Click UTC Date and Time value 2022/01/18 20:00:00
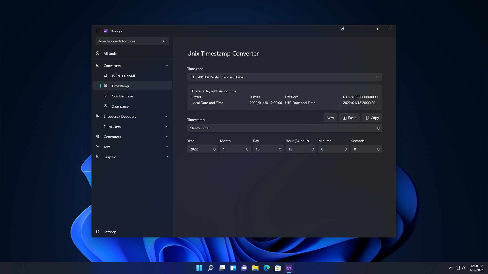 pyautogui.click(x=359, y=103)
